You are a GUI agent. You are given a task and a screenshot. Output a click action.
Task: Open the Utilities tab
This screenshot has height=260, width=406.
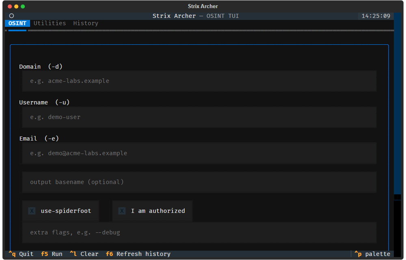[x=50, y=23]
